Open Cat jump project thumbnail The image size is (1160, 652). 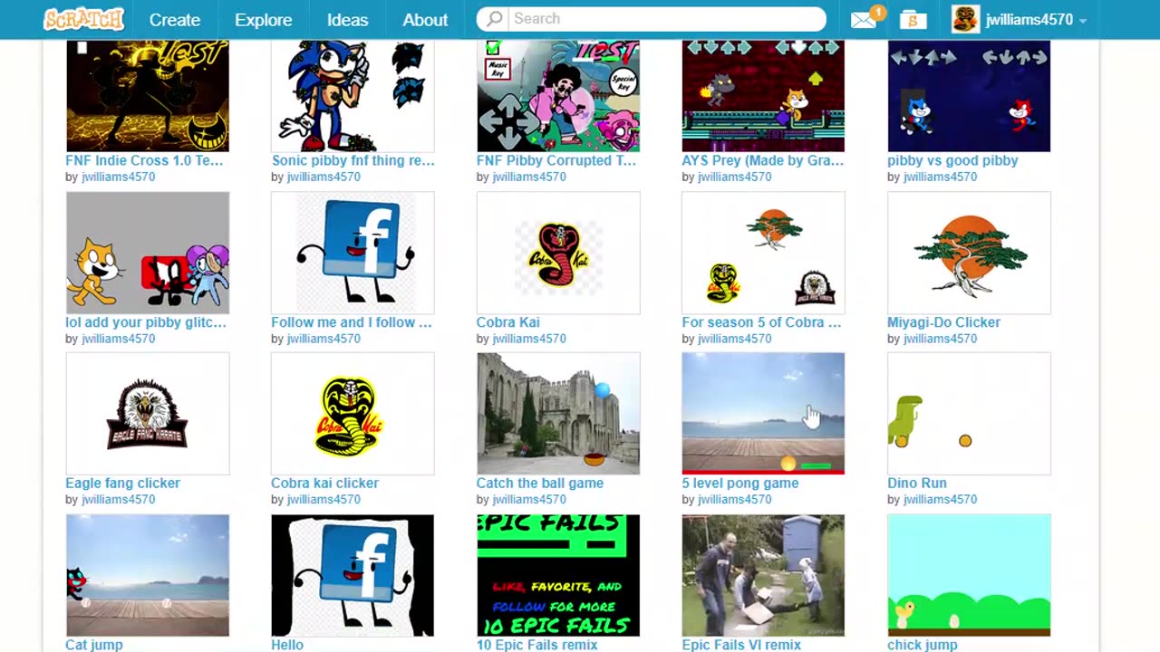(148, 575)
